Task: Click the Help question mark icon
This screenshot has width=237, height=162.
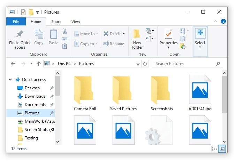Action: (223, 21)
